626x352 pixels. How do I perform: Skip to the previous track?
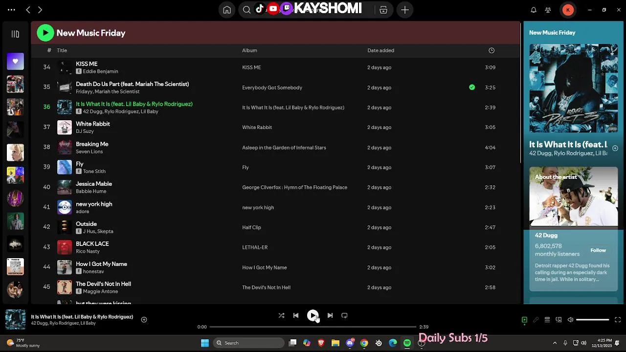296,315
